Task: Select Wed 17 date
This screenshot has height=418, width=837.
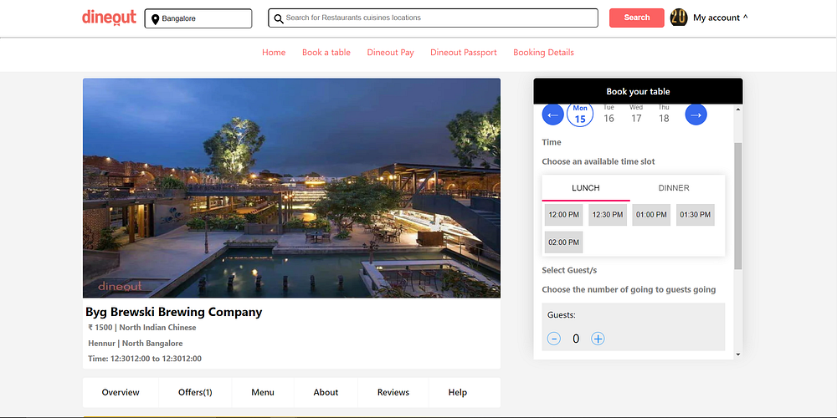Action: click(636, 114)
